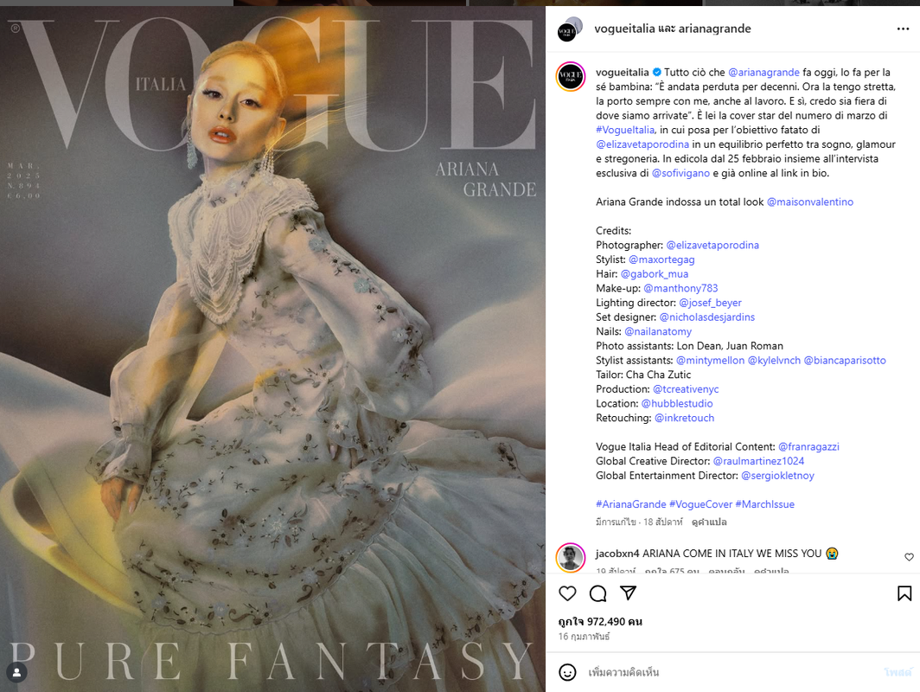
Task: Like jacobxn4's comment with the small heart
Action: 909,557
